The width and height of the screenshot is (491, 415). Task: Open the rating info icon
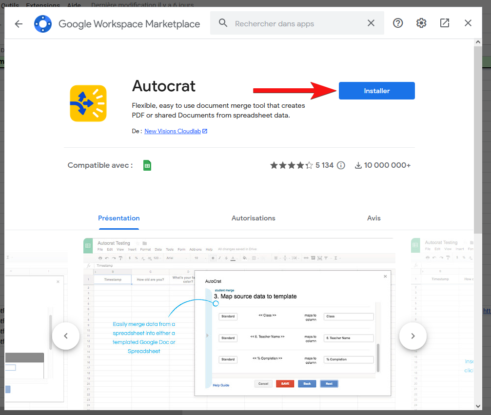341,165
